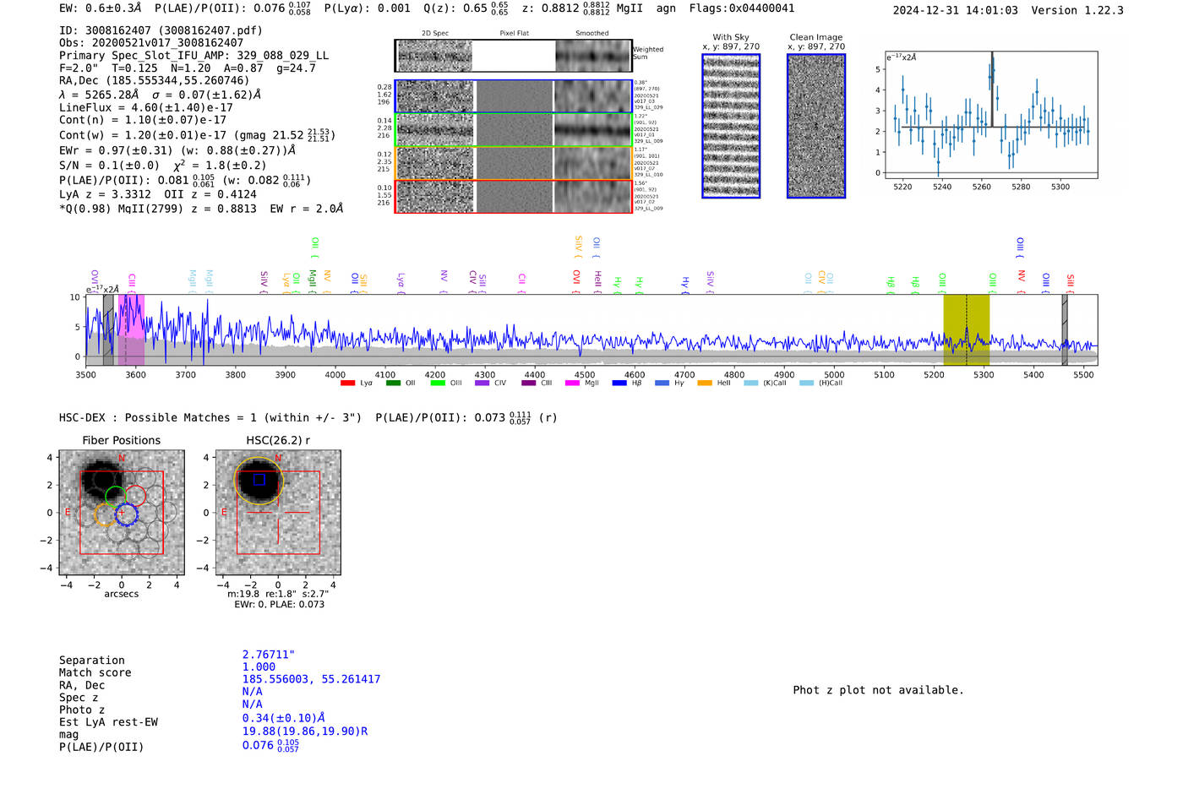Select the Primary Spec_Slot_IFU_AMP: 329_088_029_LL line
The height and width of the screenshot is (805, 1183).
click(194, 56)
